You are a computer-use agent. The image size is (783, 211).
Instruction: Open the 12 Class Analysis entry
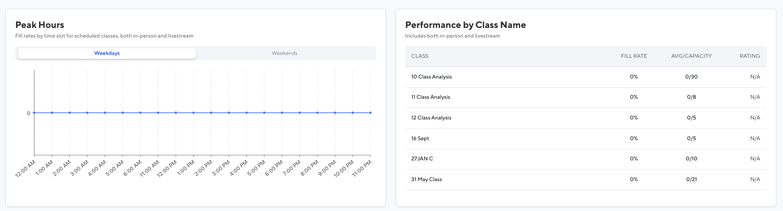[431, 118]
